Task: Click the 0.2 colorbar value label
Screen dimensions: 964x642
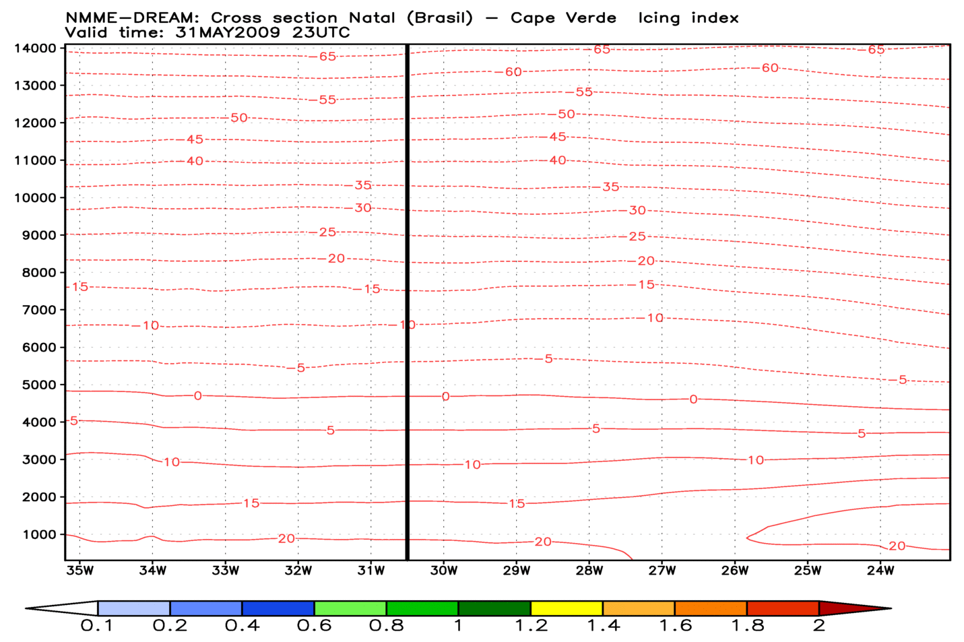Action: click(170, 626)
